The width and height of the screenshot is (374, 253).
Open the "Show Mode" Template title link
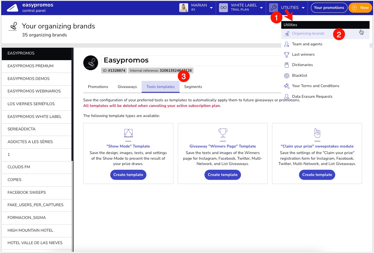[x=128, y=146]
